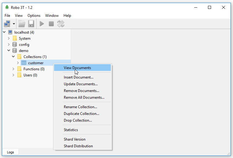Click the config database cylinder icon
Image resolution: width=233 pixels, height=158 pixels.
[15, 45]
